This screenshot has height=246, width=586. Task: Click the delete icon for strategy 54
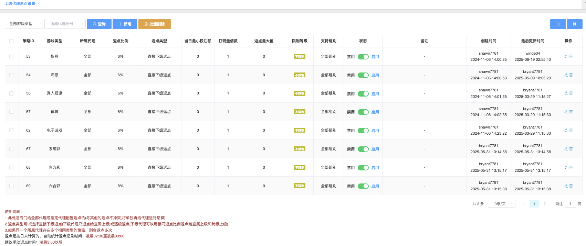(x=571, y=75)
